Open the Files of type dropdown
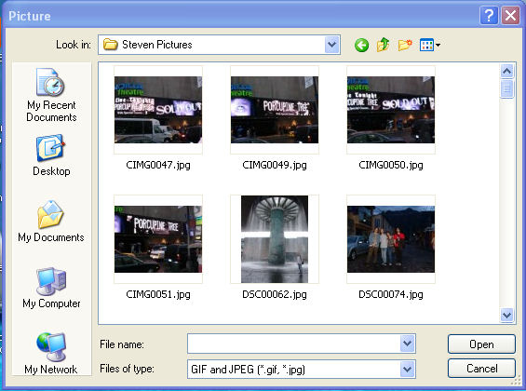This screenshot has width=526, height=391. [x=407, y=370]
